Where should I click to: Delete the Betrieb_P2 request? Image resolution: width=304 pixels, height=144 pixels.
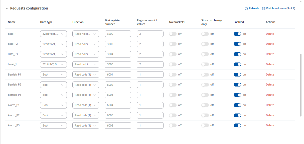point(270,84)
